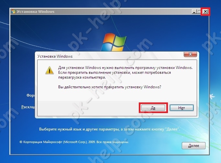Click the Далее button in the setup window
Viewport: 221px width, 163px height.
coord(193,146)
